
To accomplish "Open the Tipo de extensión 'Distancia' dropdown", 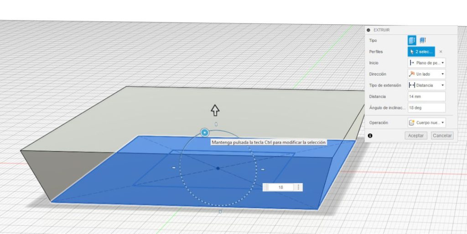I will pyautogui.click(x=426, y=85).
